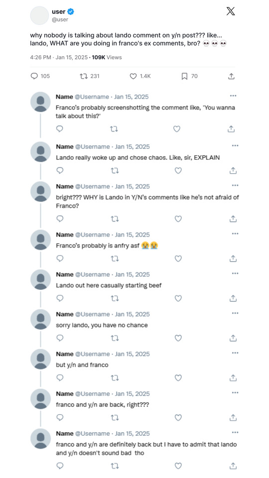269x478 pixels.
Task: Expand the three-dot menu on 'sorry lando' reply
Action: coord(235,313)
